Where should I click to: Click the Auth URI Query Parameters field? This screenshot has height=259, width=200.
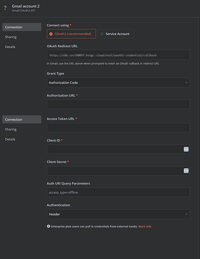coord(118,192)
